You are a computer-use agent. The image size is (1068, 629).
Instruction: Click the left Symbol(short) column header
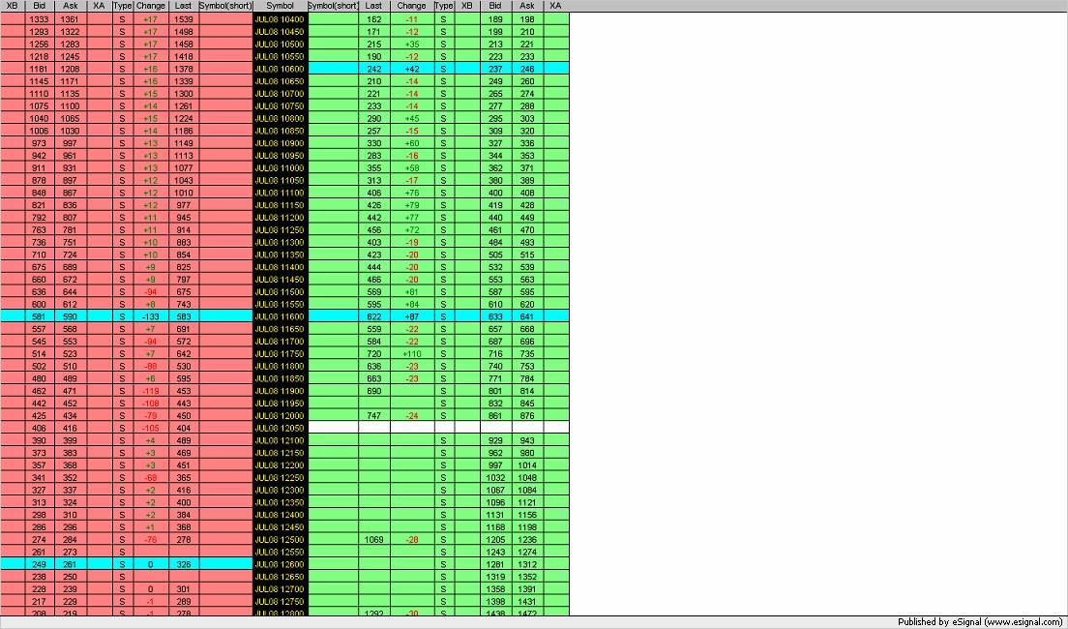point(225,6)
